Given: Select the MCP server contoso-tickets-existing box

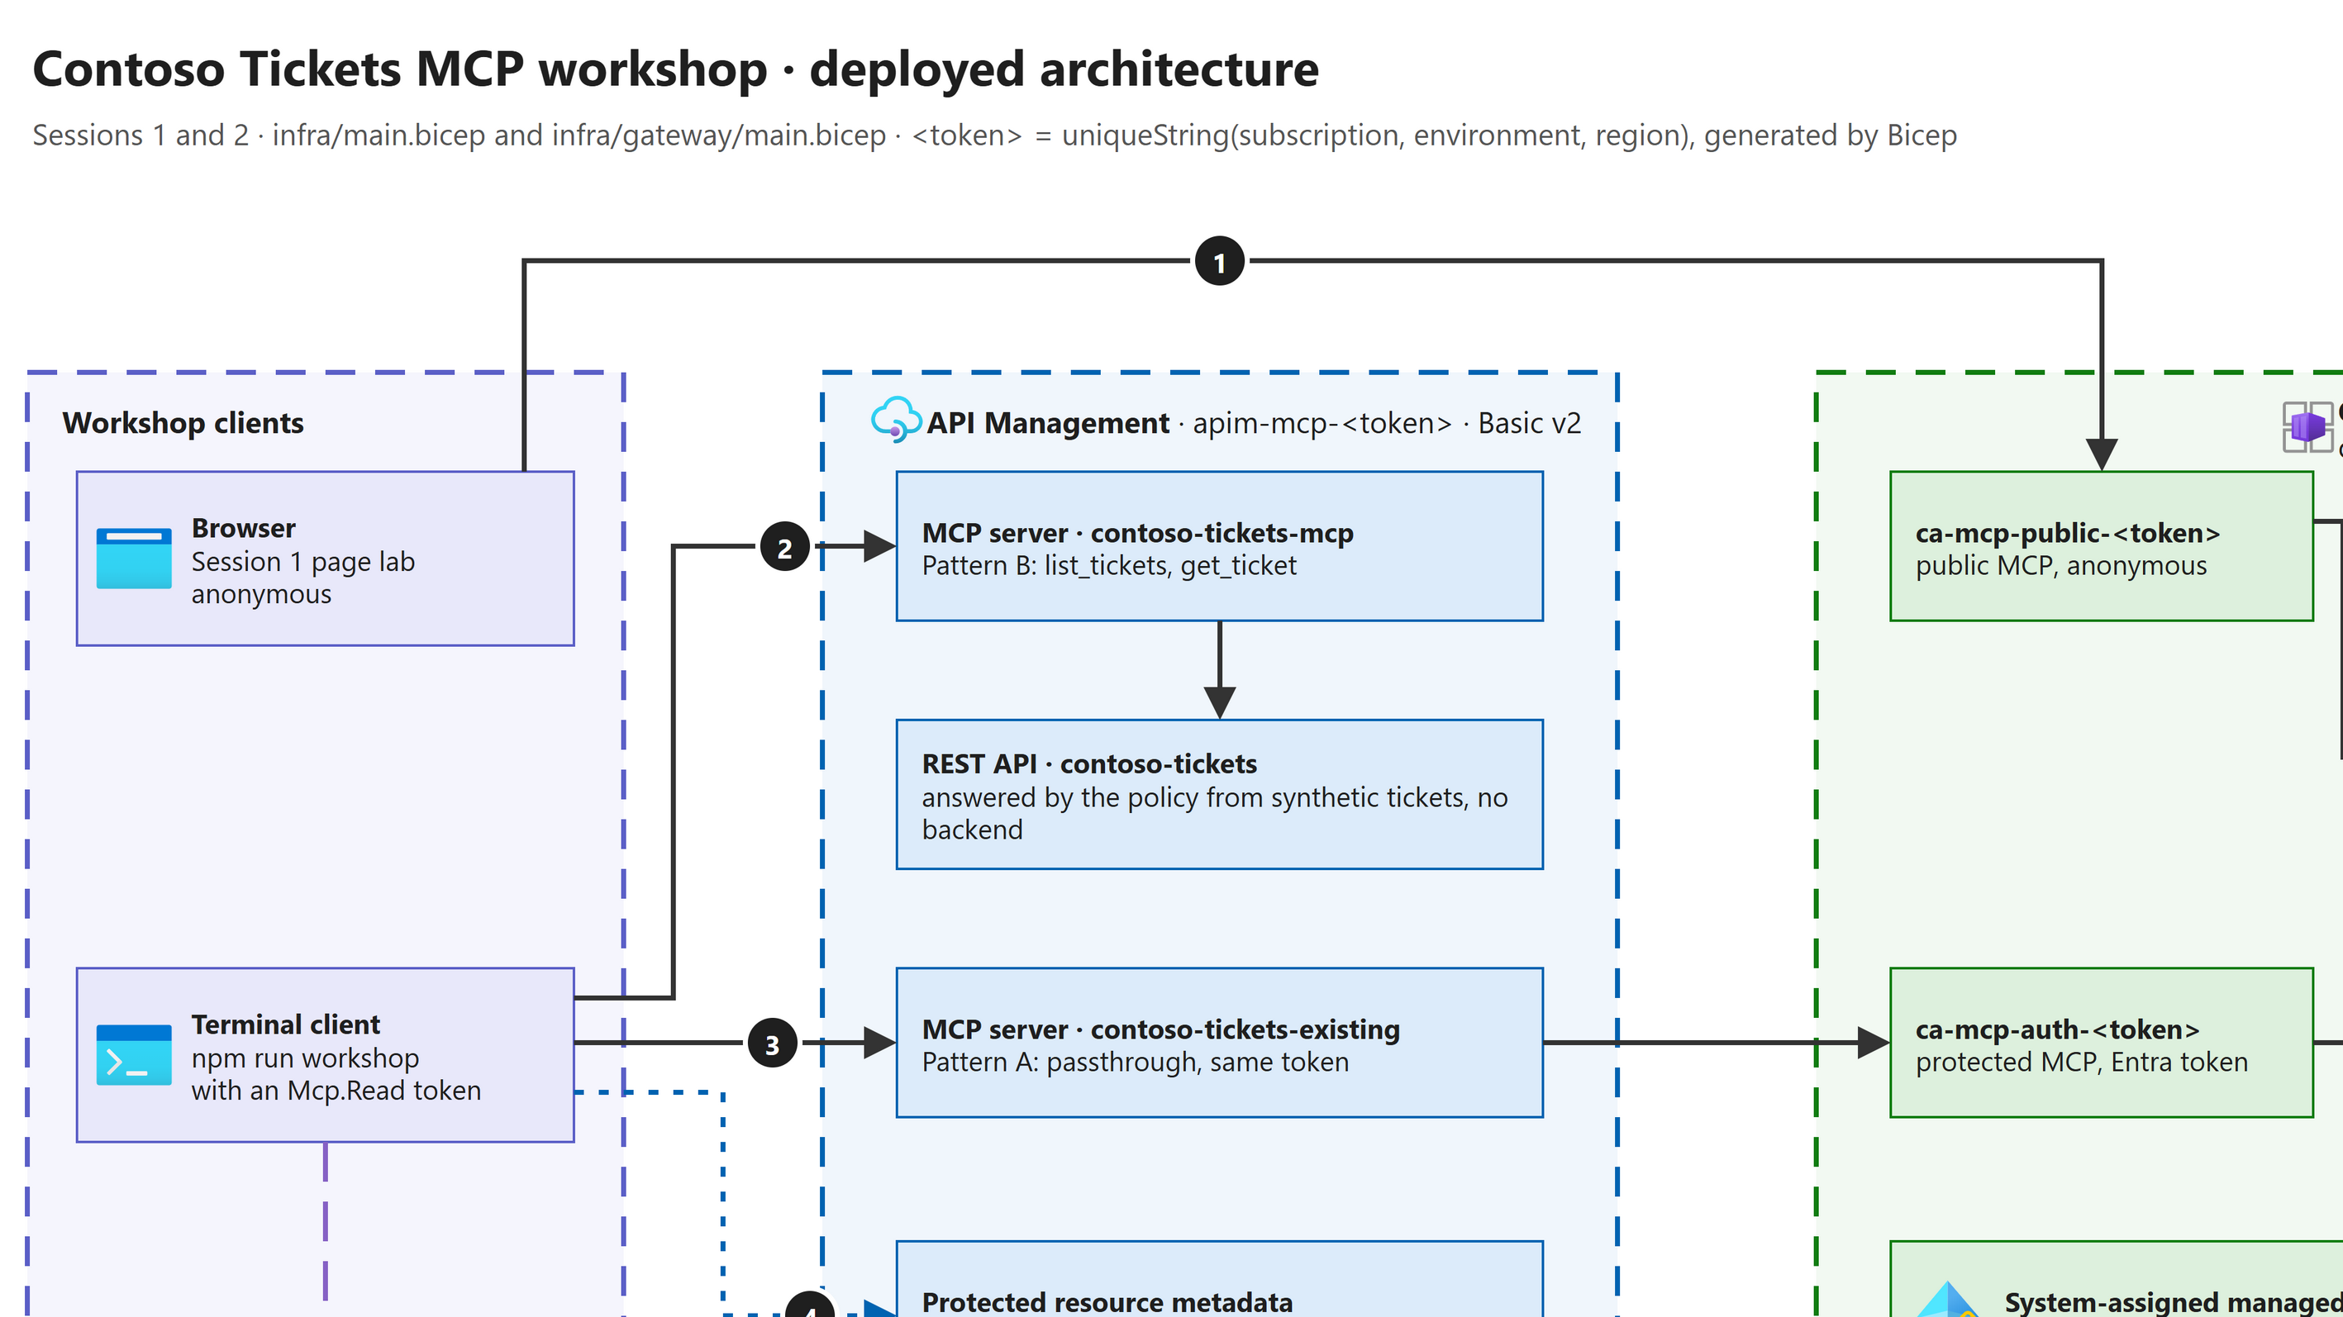Looking at the screenshot, I should pyautogui.click(x=1220, y=1044).
